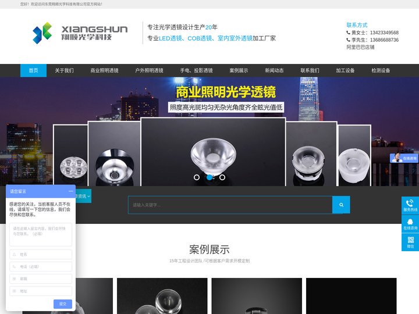Viewport: 419px width, 314px height.
Task: Open 关于我们 navigation item
Action: (x=64, y=70)
